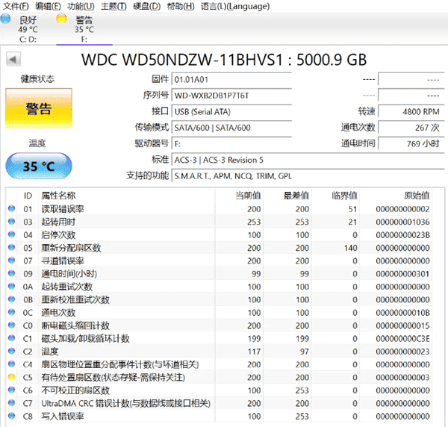Click the 转速 value 4800 RPM
This screenshot has width=448, height=427.
pos(411,111)
